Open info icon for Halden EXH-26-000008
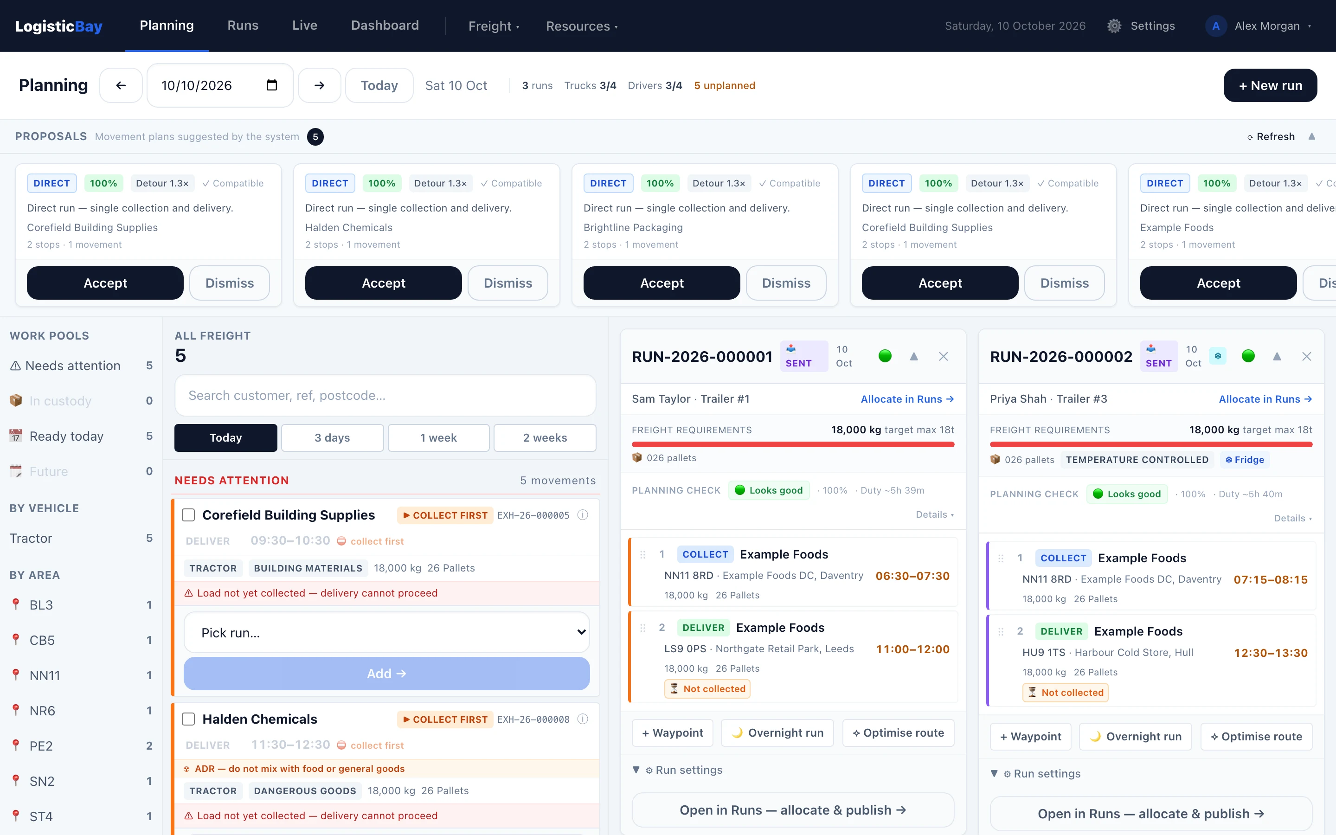The width and height of the screenshot is (1336, 835). [x=583, y=719]
